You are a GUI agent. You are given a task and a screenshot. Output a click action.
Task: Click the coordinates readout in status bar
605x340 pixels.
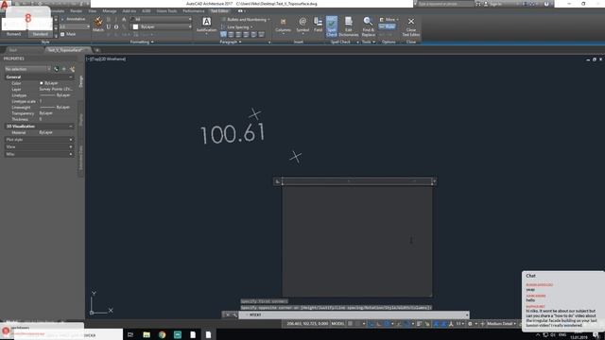(x=307, y=324)
